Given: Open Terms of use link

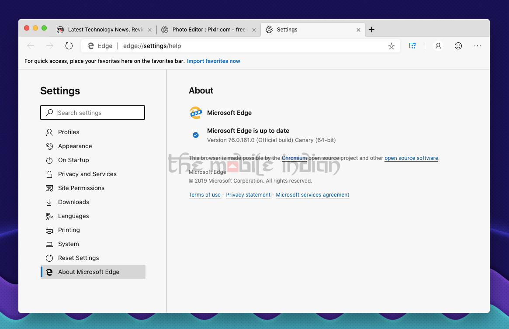Looking at the screenshot, I should click(204, 195).
